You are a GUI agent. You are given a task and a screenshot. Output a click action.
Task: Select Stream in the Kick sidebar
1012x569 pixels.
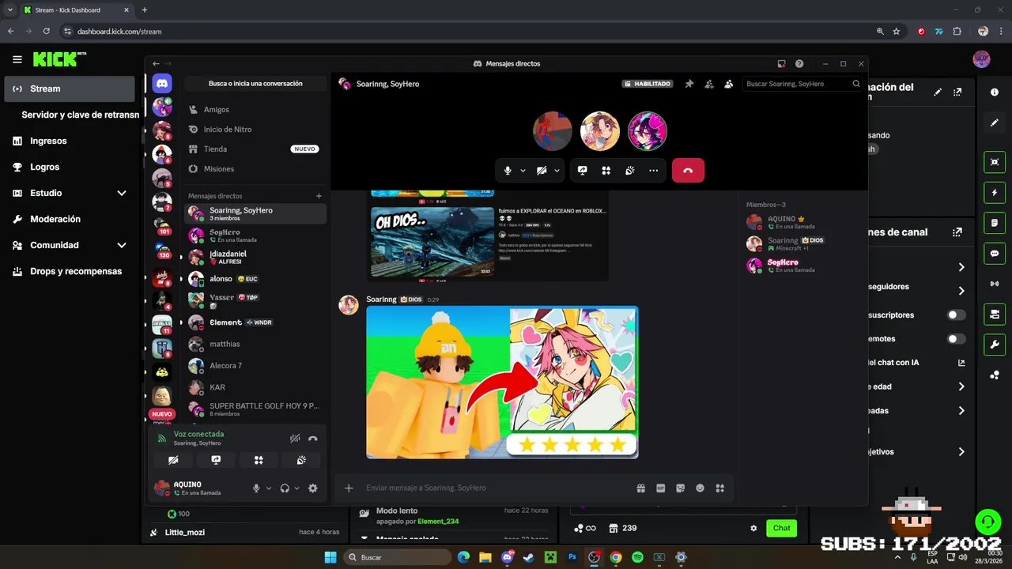70,89
